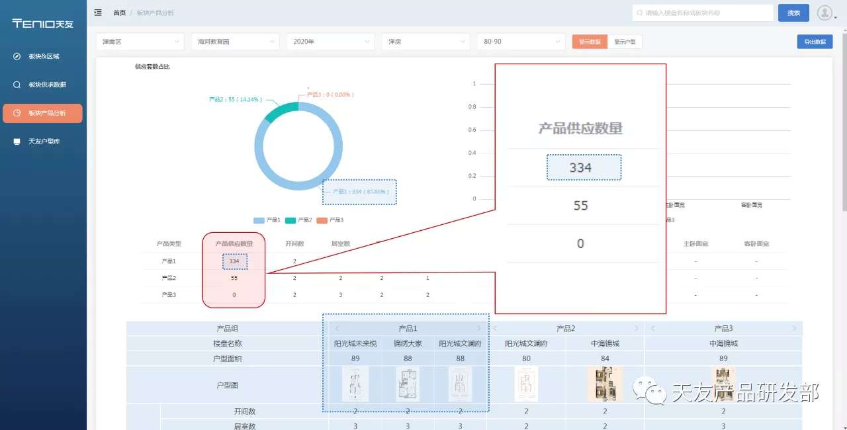Open the 阳光城未来悦 floor plan thumbnail
The image size is (847, 430).
355,384
